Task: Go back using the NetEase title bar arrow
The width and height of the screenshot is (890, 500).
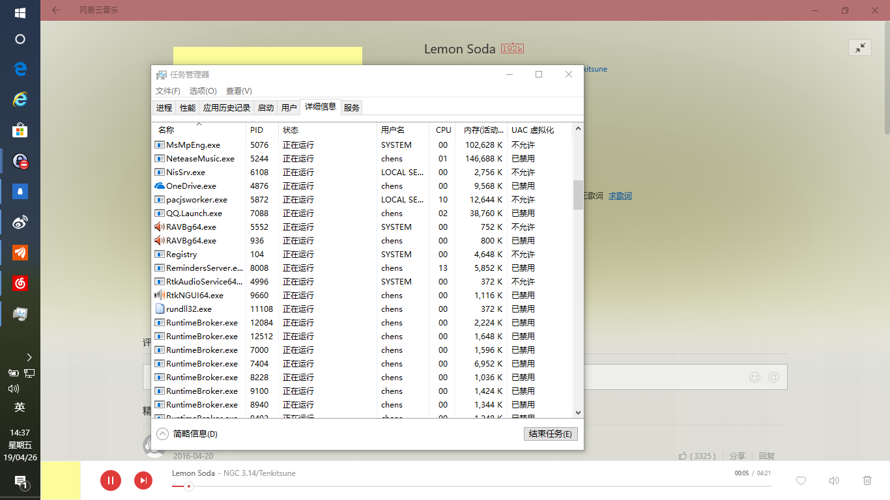Action: 56,10
